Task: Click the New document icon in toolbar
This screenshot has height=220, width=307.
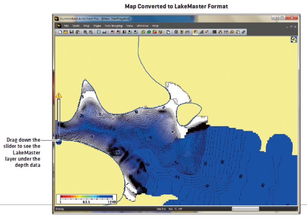Action: (x=60, y=32)
